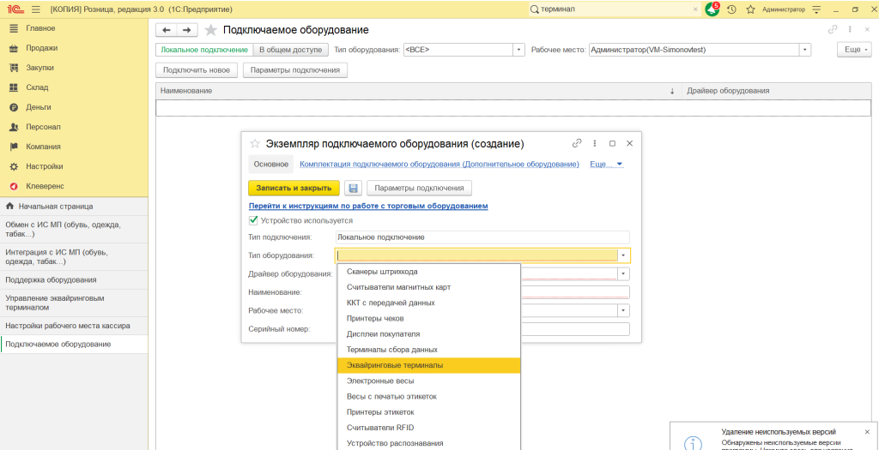Get link icon in the Экземпляр dialog

coord(577,143)
